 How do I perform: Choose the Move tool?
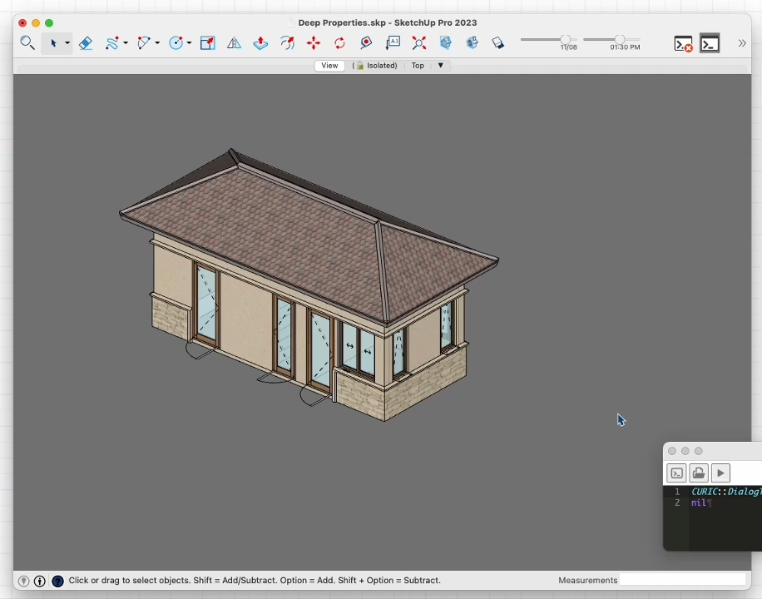point(313,43)
